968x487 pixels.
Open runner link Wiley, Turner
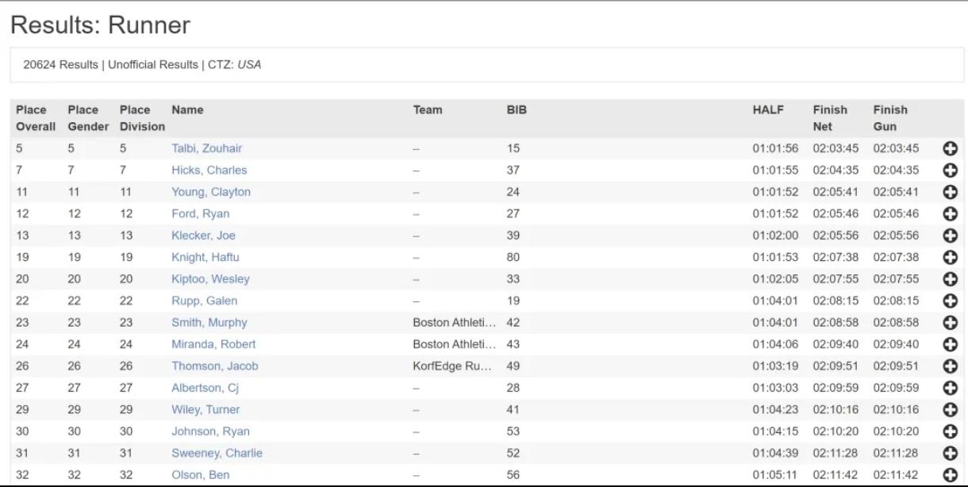click(205, 409)
